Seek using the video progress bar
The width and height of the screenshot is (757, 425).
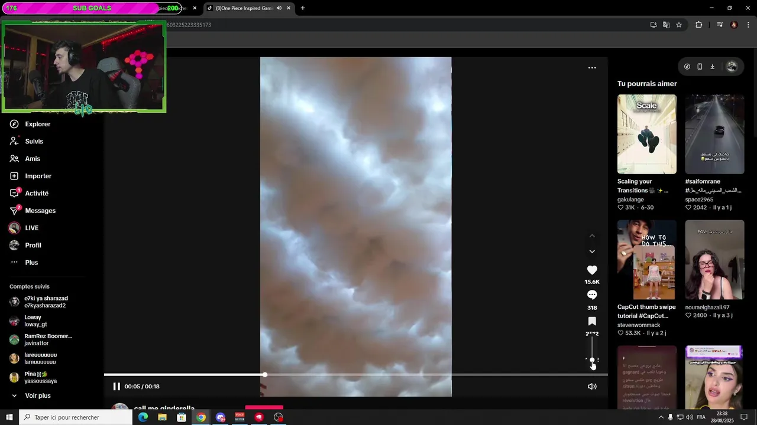[355, 375]
